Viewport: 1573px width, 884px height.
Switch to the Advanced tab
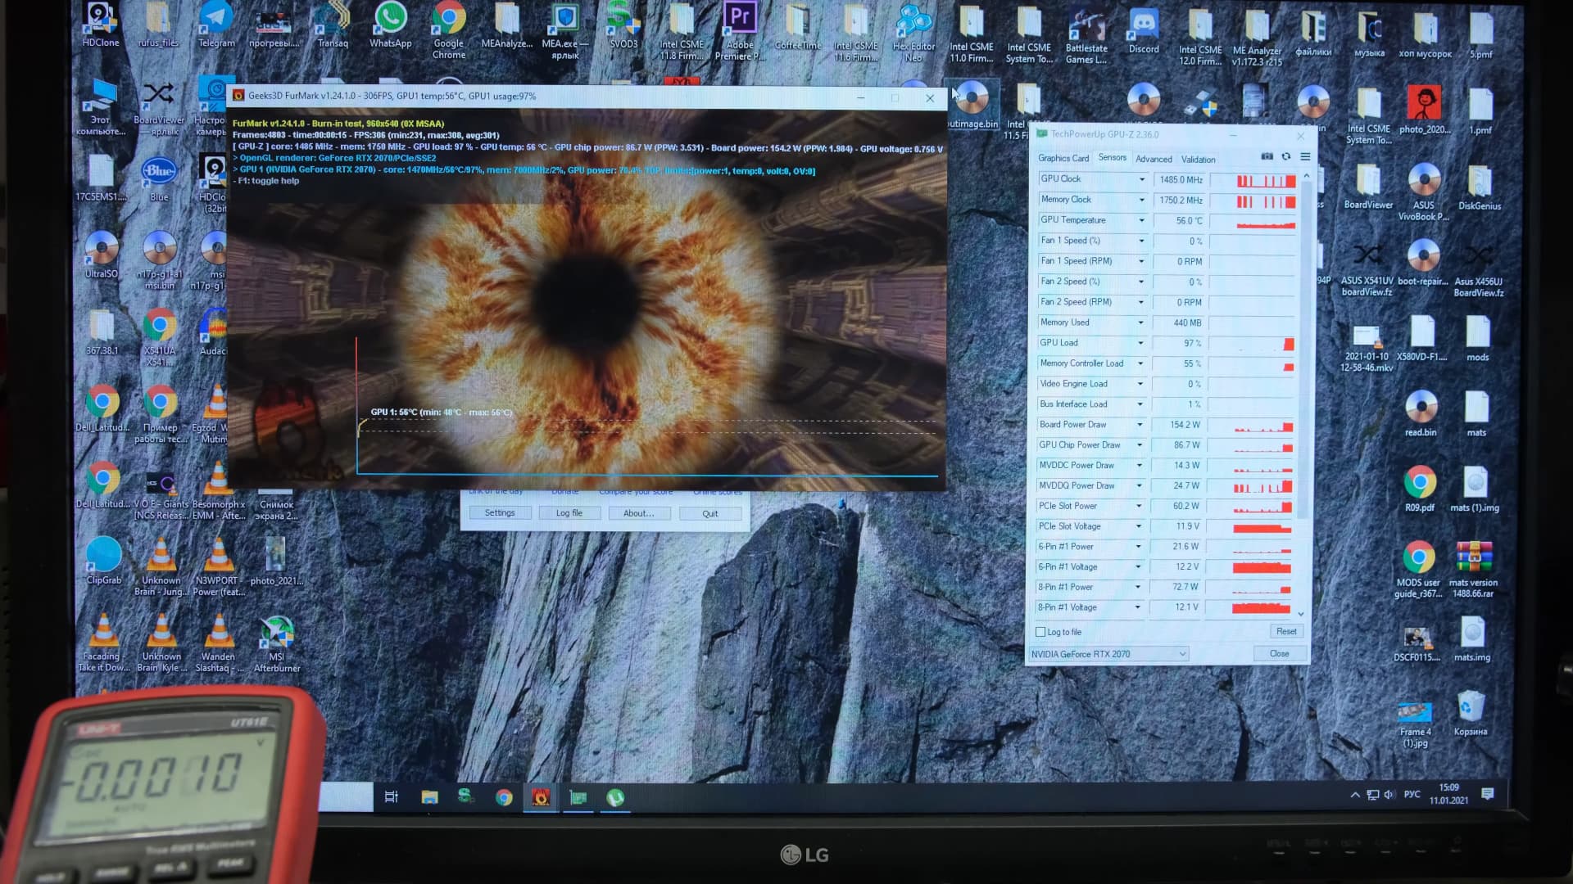(x=1154, y=159)
